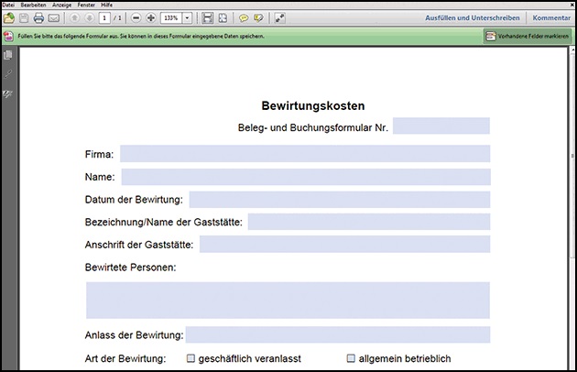Open the zoom percentage dropdown arrow
577x372 pixels.
pos(187,17)
